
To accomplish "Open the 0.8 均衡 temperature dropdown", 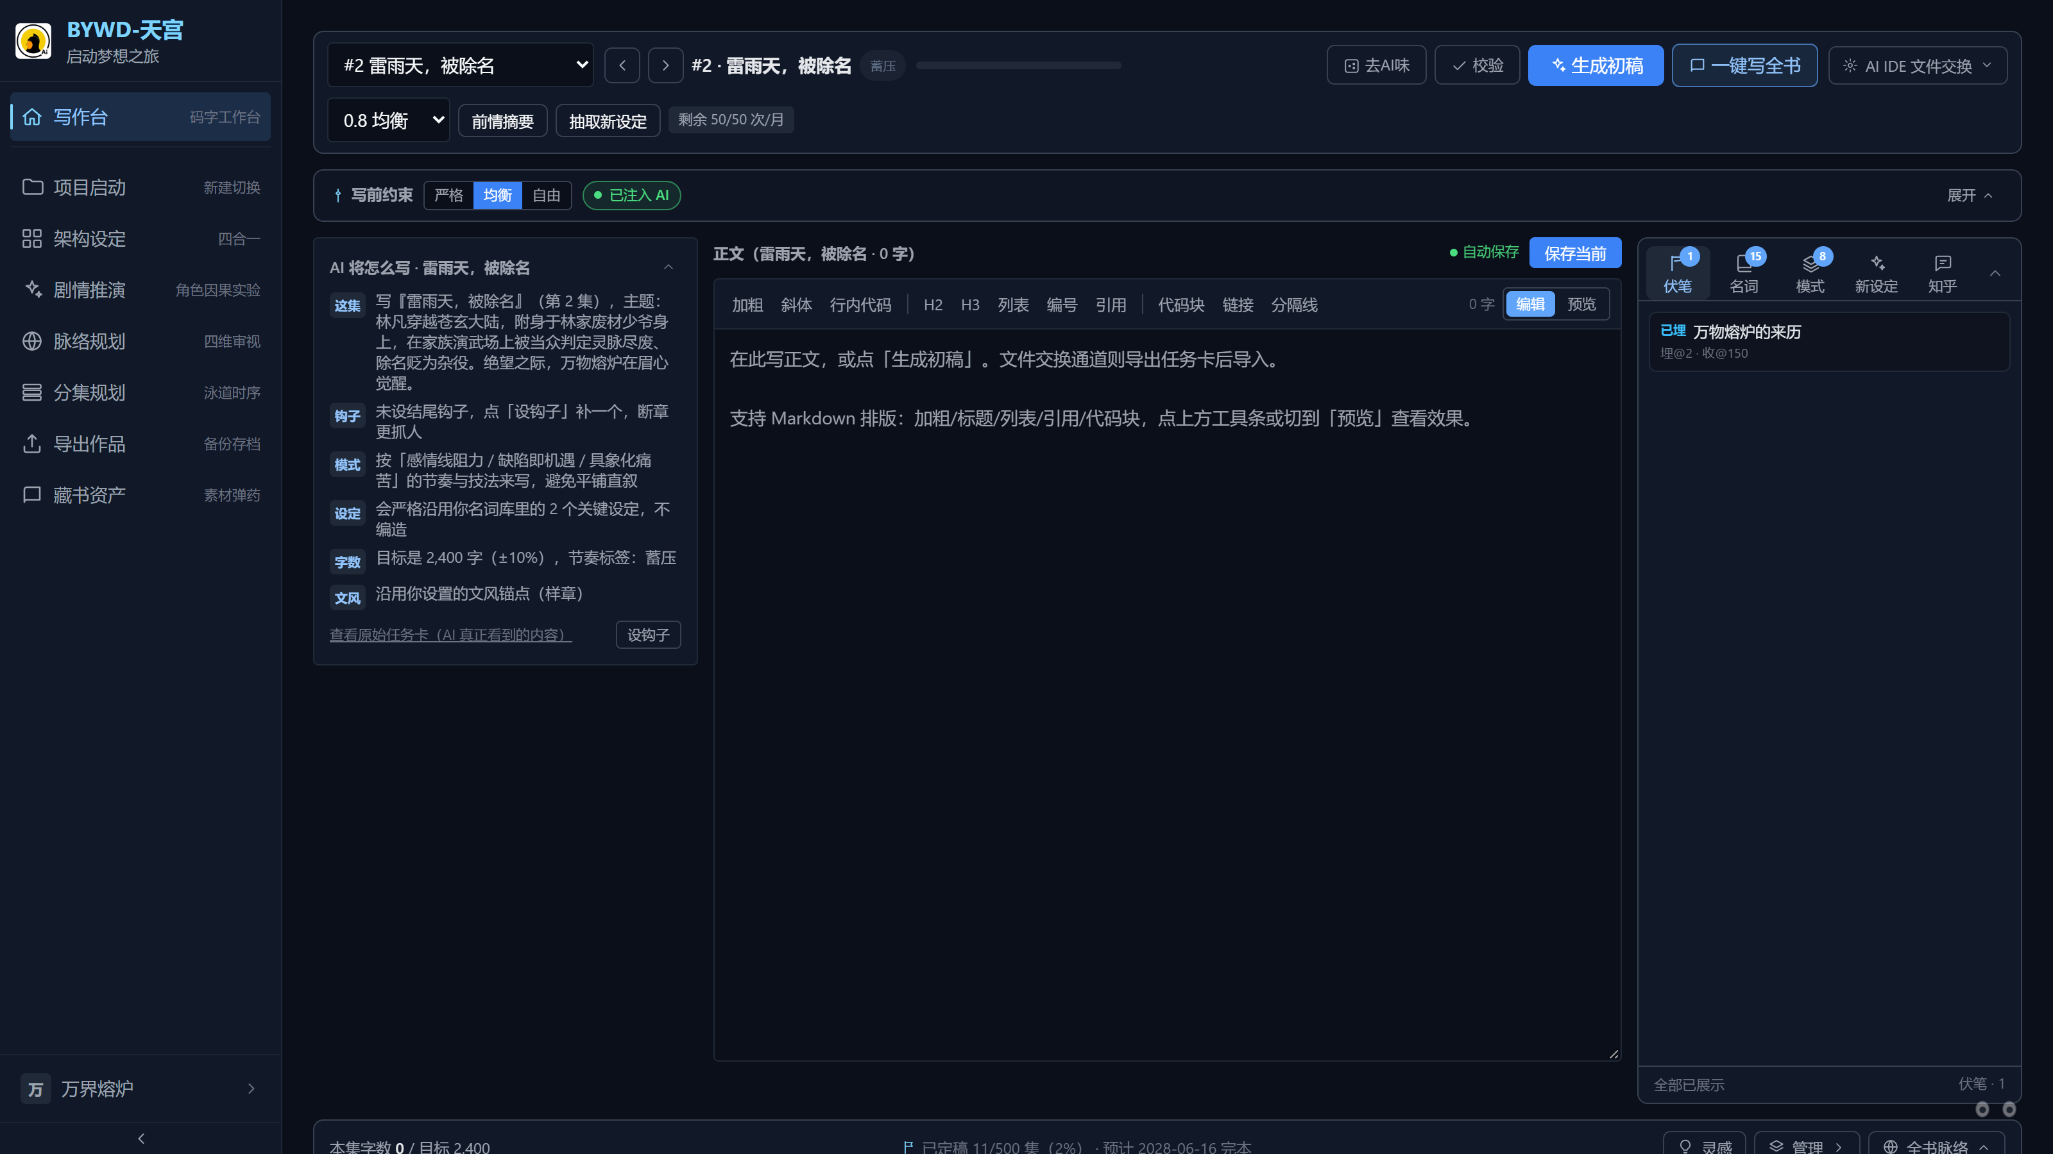I will [388, 121].
